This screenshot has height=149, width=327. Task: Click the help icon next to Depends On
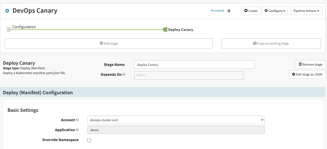(x=124, y=75)
